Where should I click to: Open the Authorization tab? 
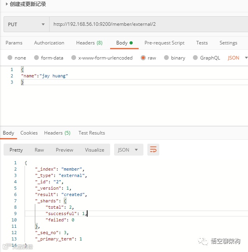tap(49, 43)
